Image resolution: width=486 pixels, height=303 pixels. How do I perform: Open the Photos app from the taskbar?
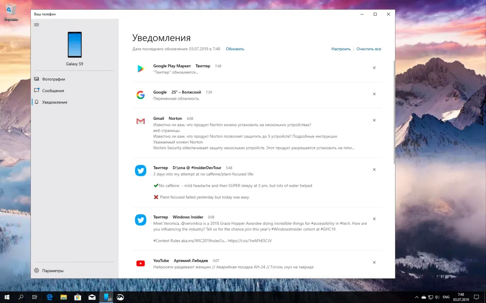[x=120, y=297]
